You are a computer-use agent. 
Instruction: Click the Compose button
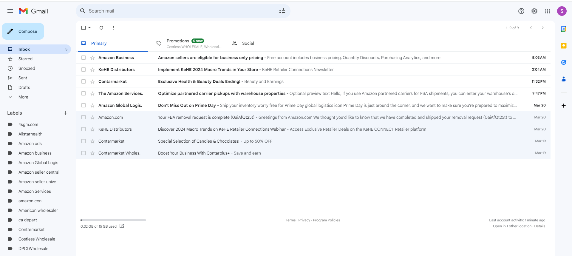[x=23, y=31]
